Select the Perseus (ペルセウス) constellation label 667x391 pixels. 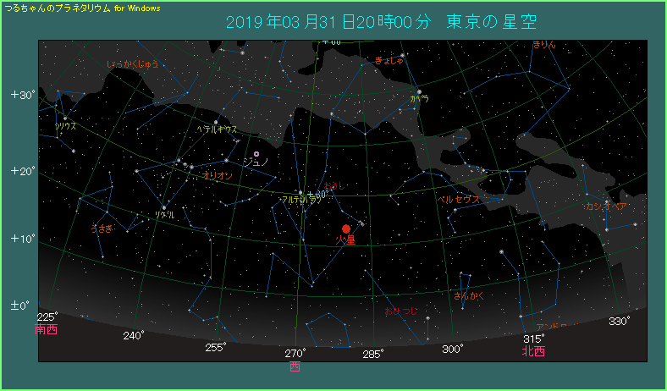[458, 200]
